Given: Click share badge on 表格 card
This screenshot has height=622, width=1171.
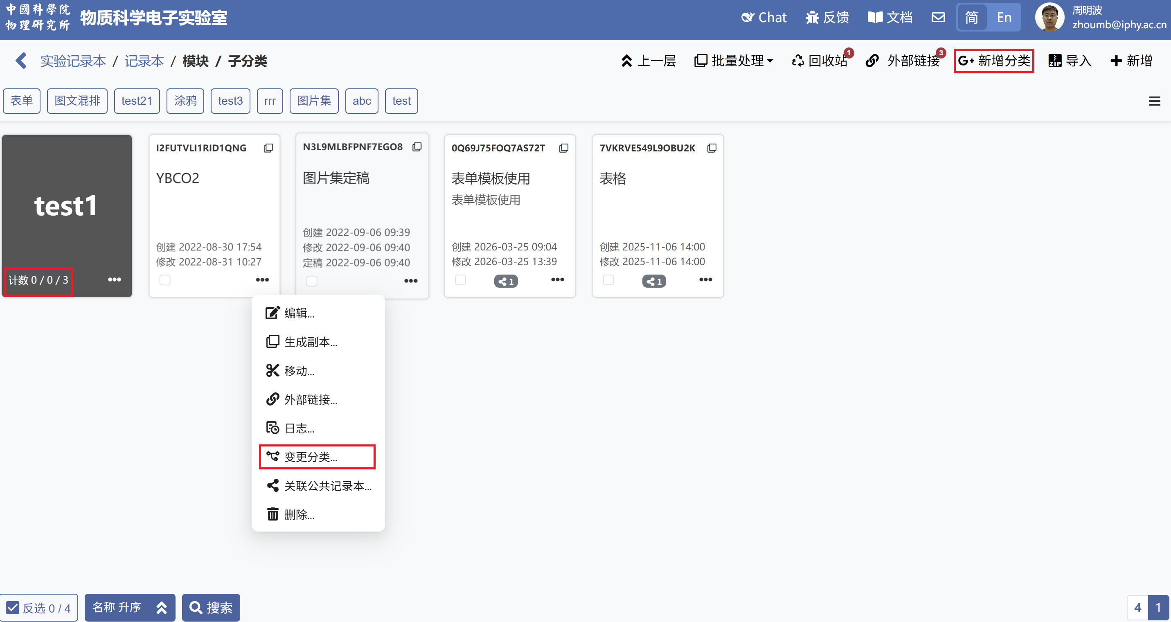Looking at the screenshot, I should (654, 282).
